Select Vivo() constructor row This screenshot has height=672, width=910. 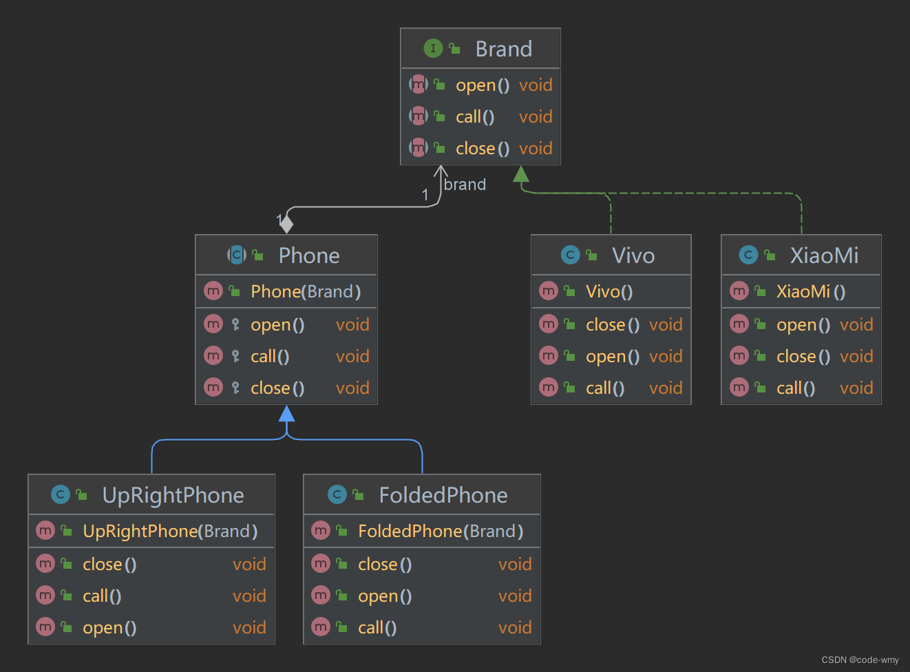click(611, 291)
